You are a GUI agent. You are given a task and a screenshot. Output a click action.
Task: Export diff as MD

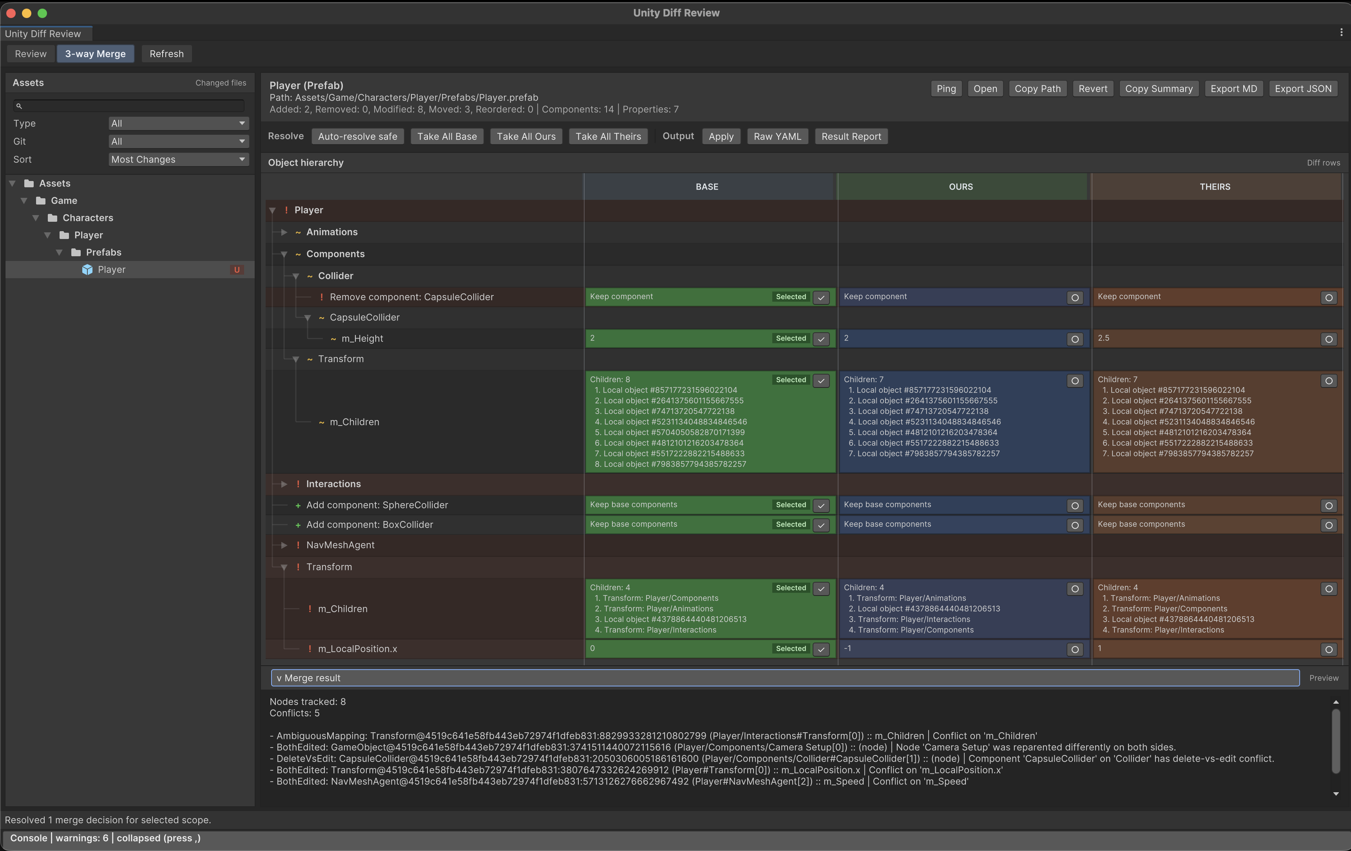tap(1234, 89)
